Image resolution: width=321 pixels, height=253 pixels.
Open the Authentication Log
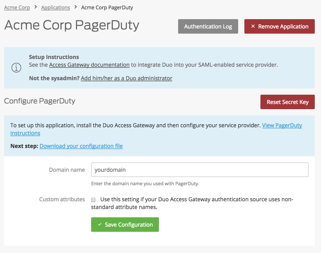(x=208, y=26)
